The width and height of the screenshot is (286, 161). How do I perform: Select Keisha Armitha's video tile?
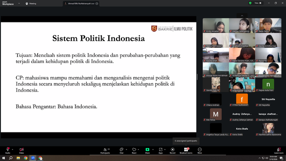268,40
